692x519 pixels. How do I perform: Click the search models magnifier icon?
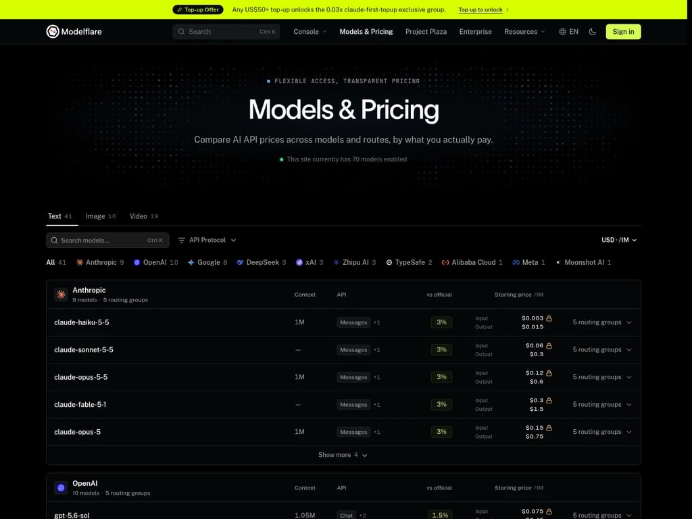[x=54, y=240]
